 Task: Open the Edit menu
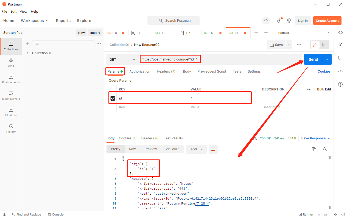pos(13,12)
